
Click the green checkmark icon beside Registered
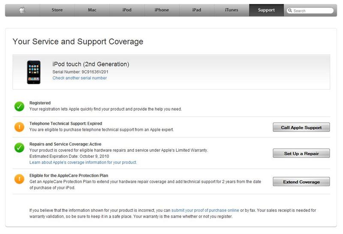point(19,106)
